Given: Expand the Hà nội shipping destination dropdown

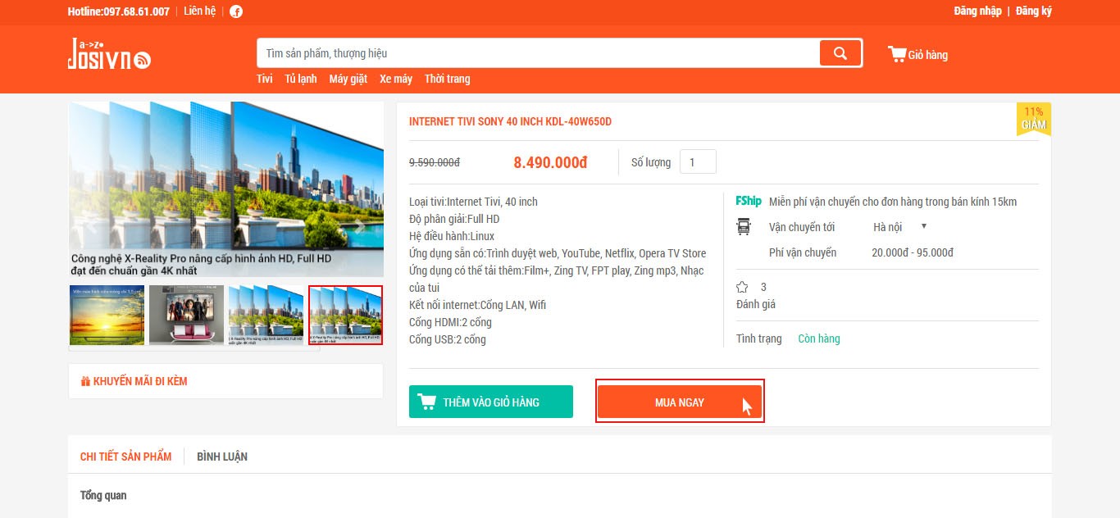Looking at the screenshot, I should (899, 227).
